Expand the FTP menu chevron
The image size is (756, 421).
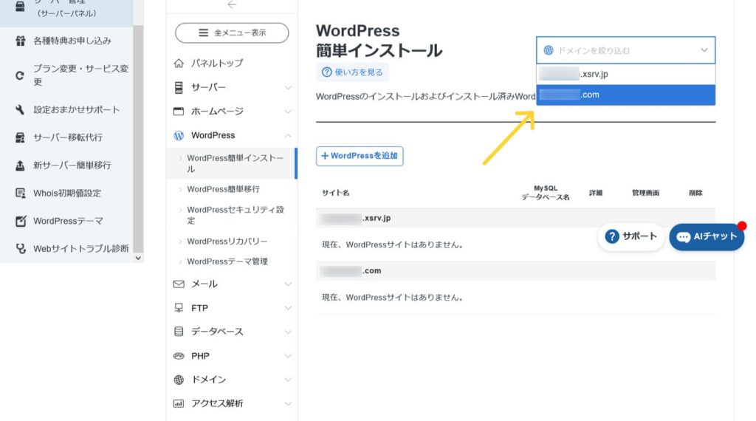coord(288,308)
